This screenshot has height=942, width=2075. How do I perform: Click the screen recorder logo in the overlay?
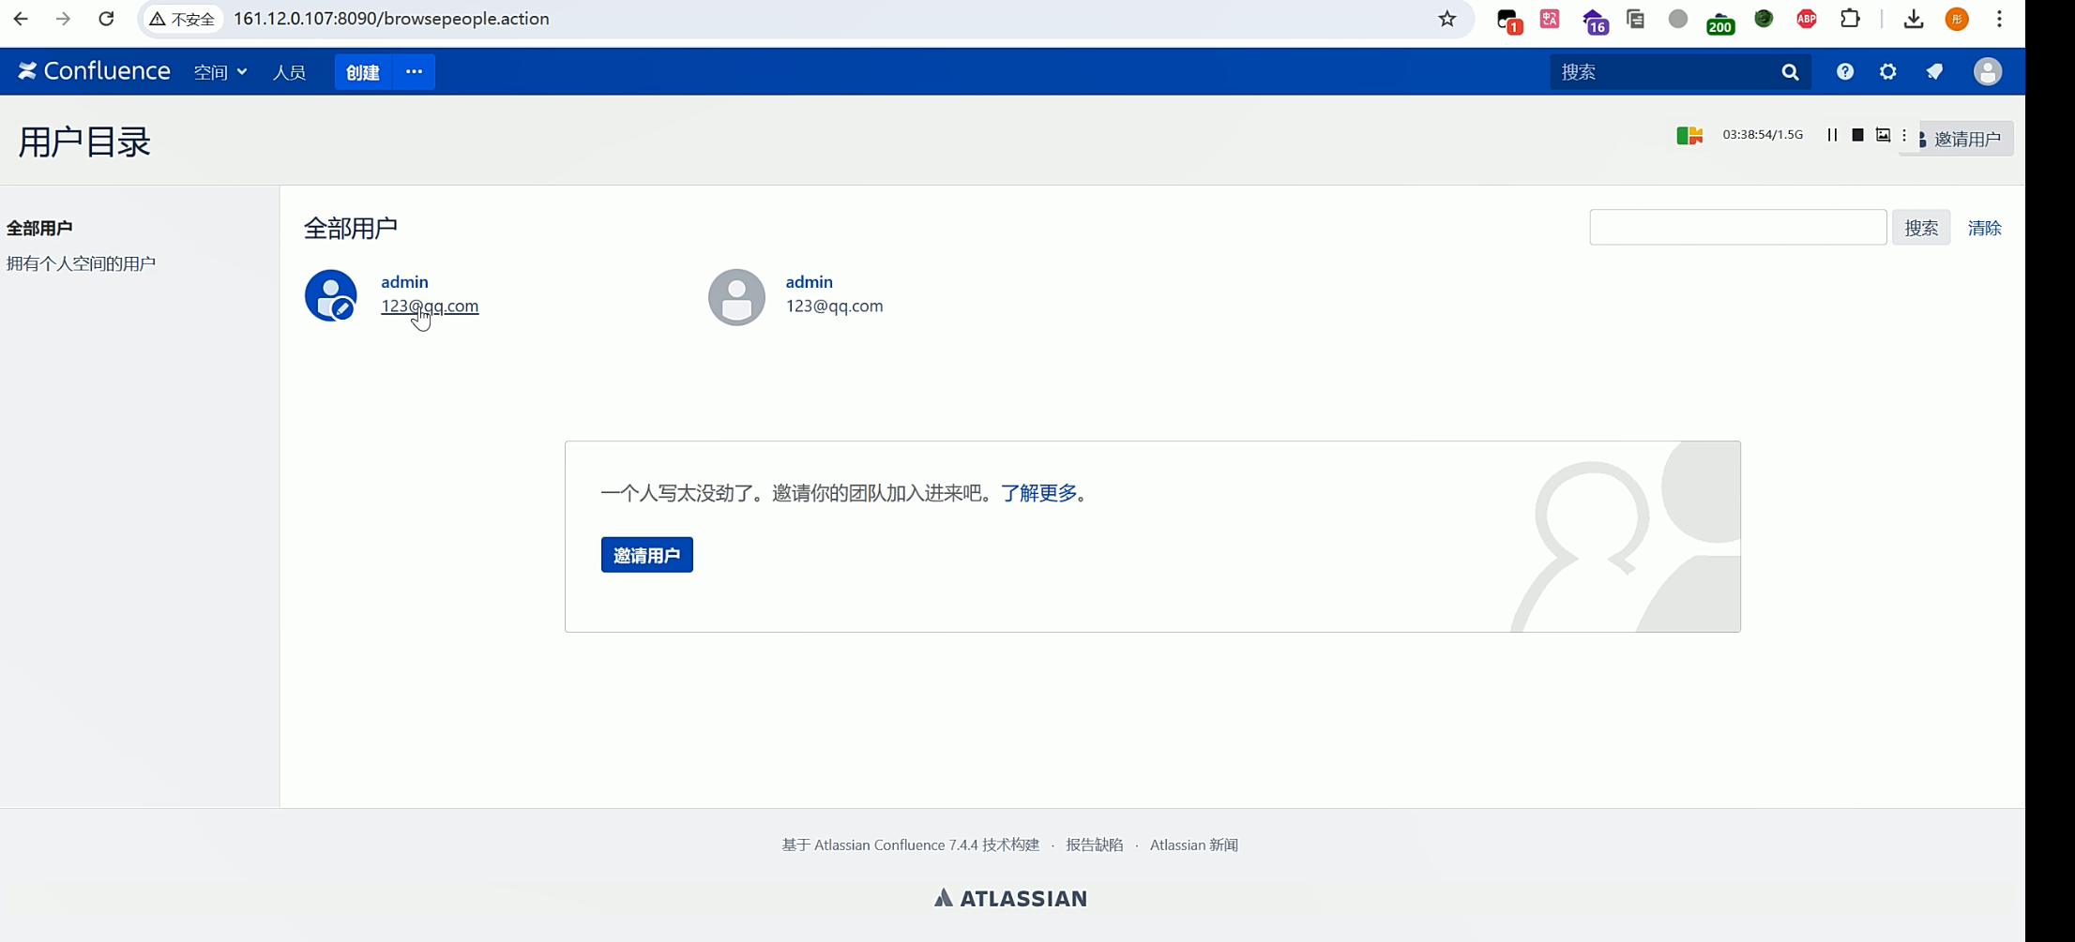[1689, 136]
